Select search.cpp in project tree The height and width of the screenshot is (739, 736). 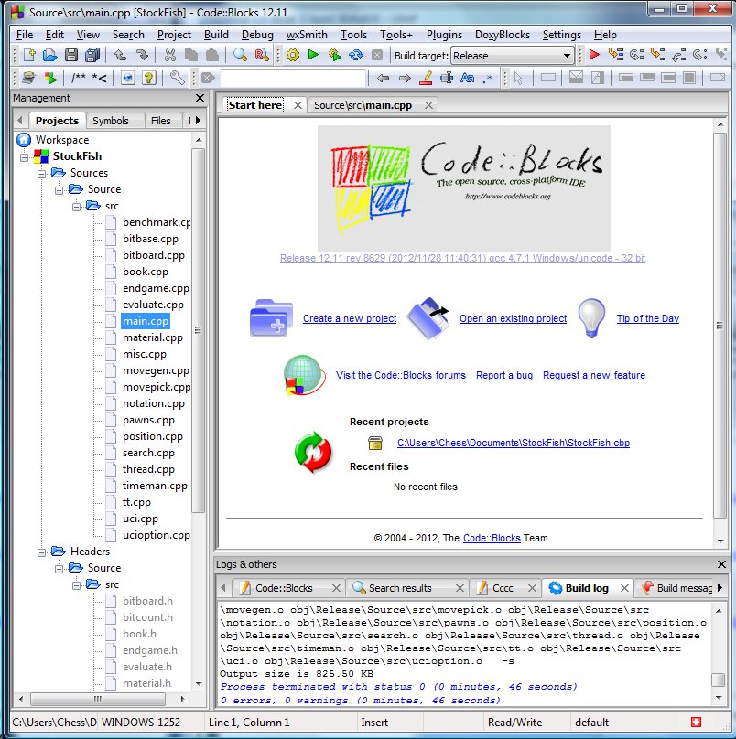point(148,453)
